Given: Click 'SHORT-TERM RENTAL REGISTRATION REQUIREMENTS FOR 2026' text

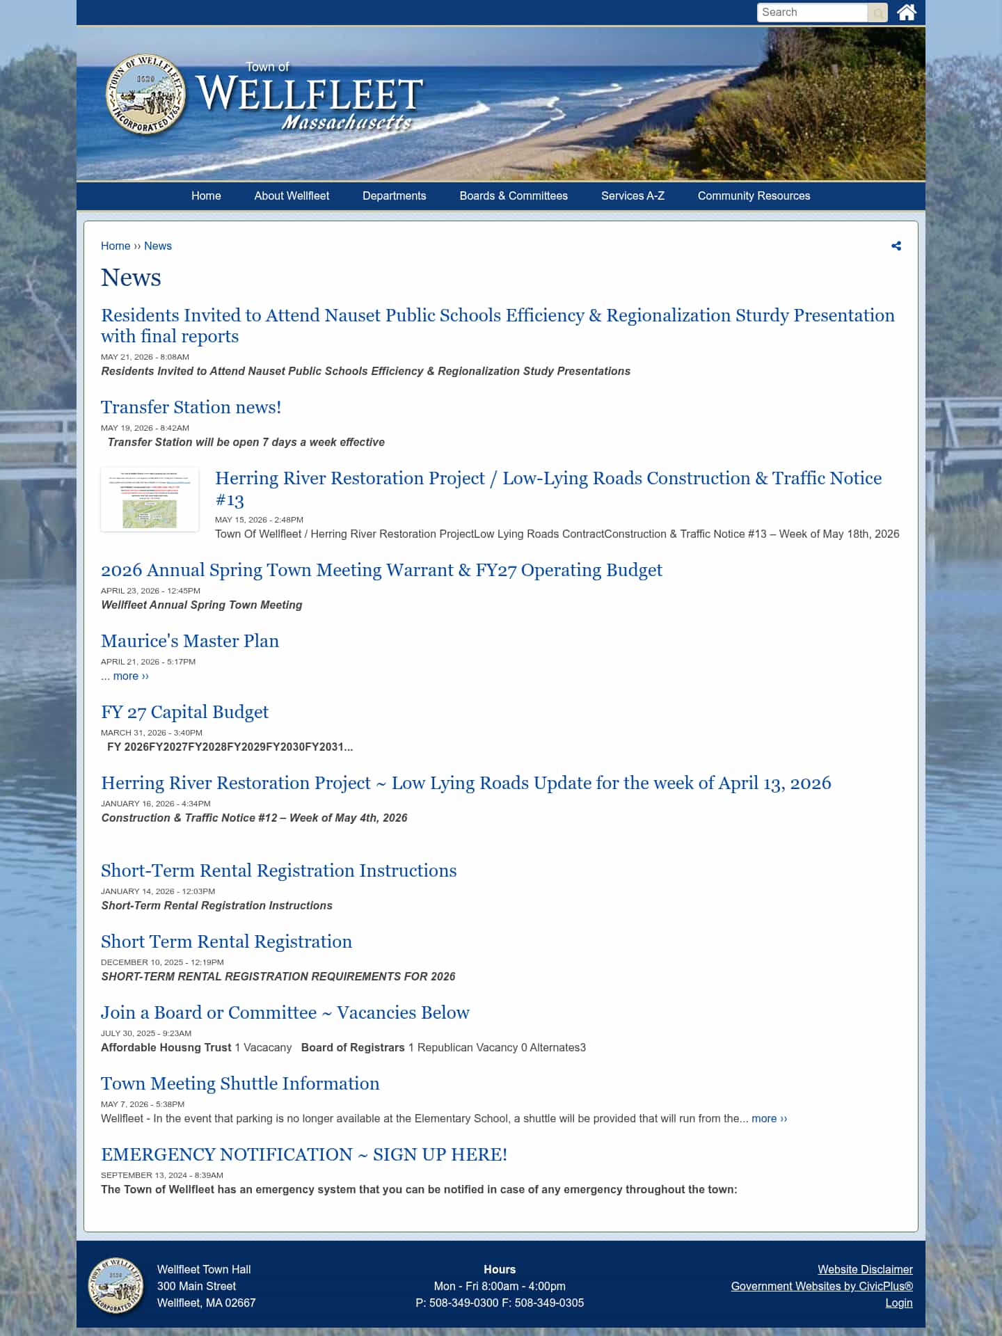Looking at the screenshot, I should (278, 976).
